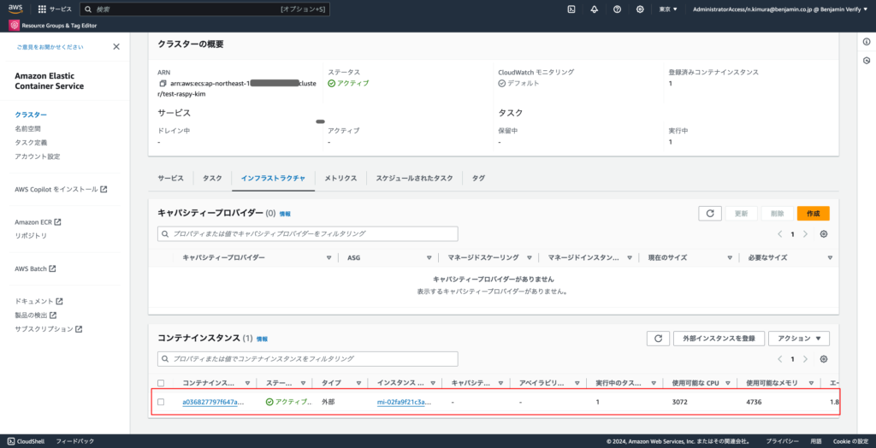Click the 作成 button
The height and width of the screenshot is (448, 876).
814,214
